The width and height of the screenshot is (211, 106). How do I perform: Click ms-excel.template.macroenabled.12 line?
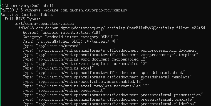coord(86,86)
